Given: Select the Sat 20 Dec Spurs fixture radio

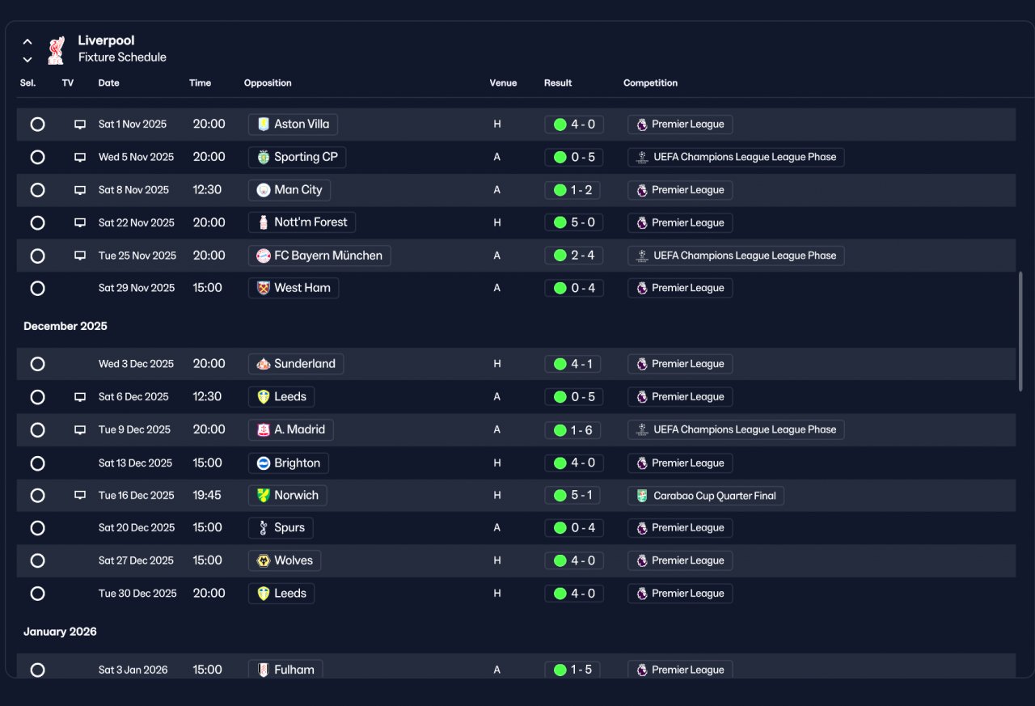Looking at the screenshot, I should click(37, 528).
